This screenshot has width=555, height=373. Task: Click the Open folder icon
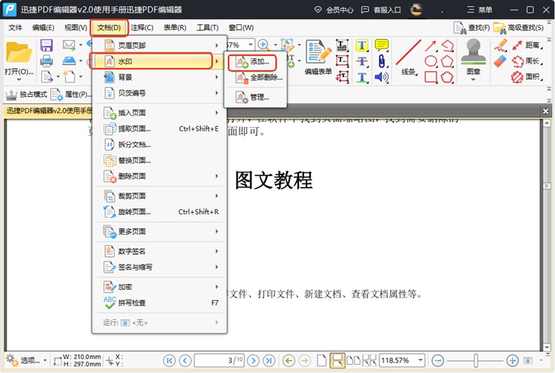point(18,52)
